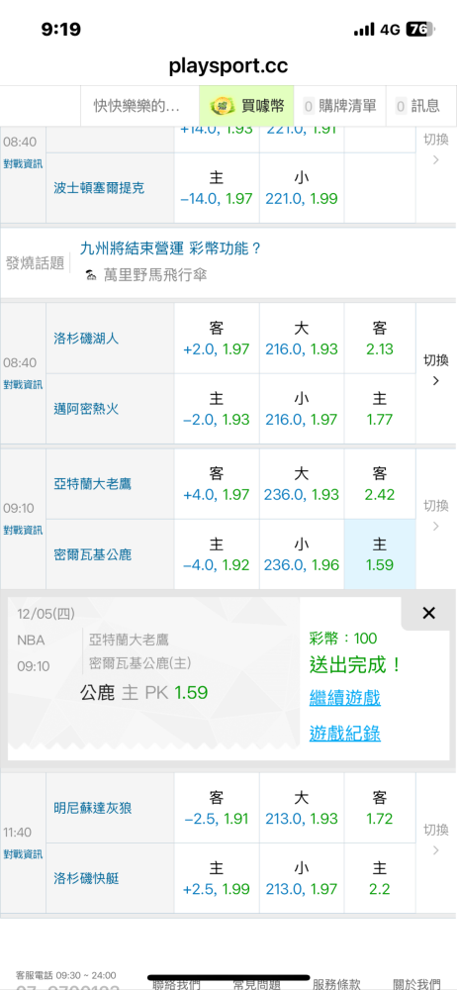This screenshot has width=457, height=990.
Task: Click the coin icon beside 買噱幣
Action: point(221,106)
